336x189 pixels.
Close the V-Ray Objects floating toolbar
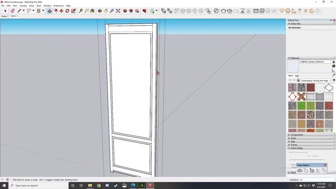[325, 165]
